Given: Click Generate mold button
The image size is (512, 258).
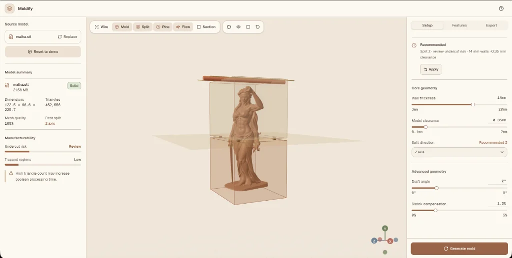Looking at the screenshot, I should coord(459,249).
